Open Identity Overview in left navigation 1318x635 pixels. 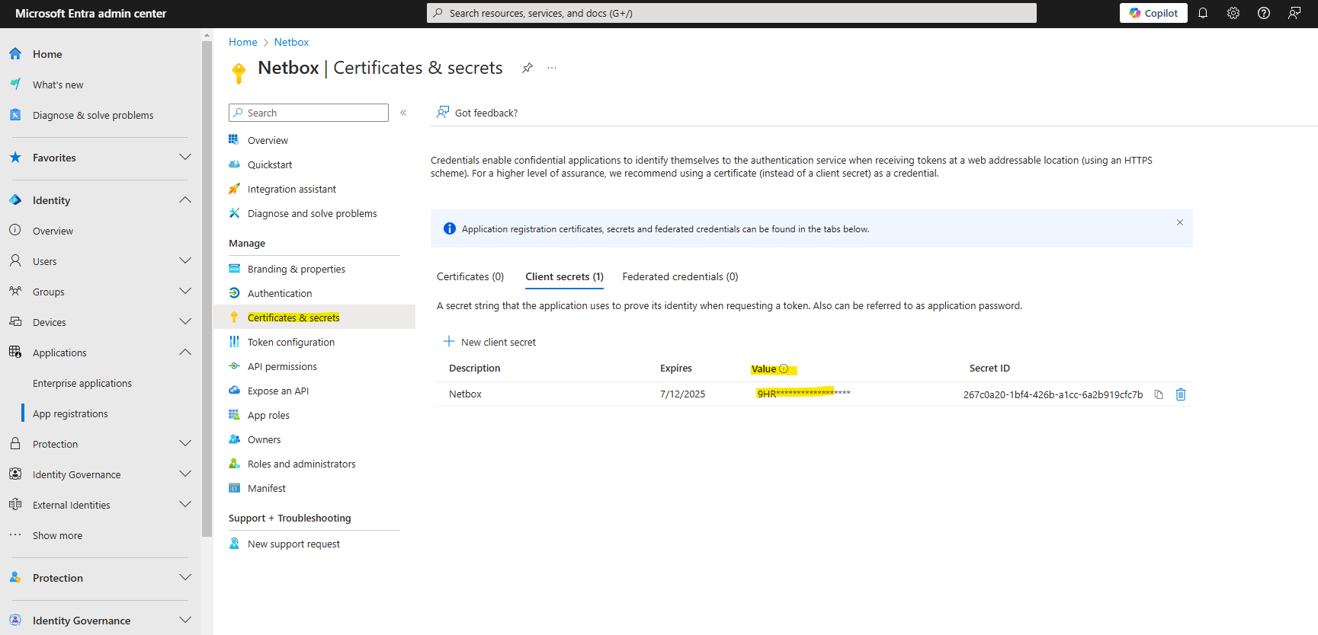click(x=53, y=231)
